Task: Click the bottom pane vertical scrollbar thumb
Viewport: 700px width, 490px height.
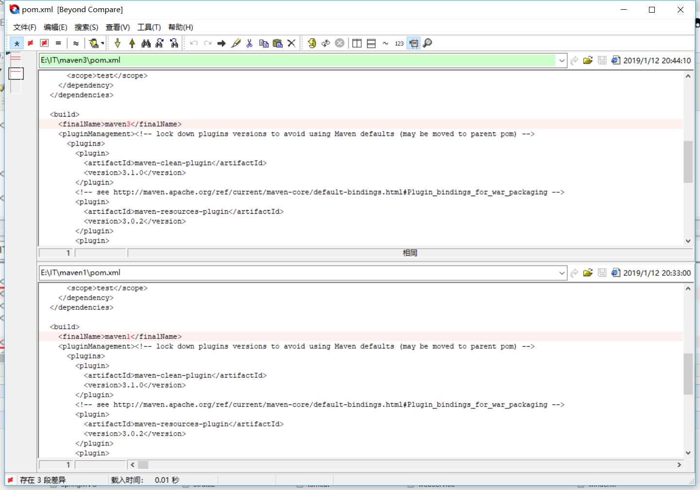Action: click(x=688, y=374)
